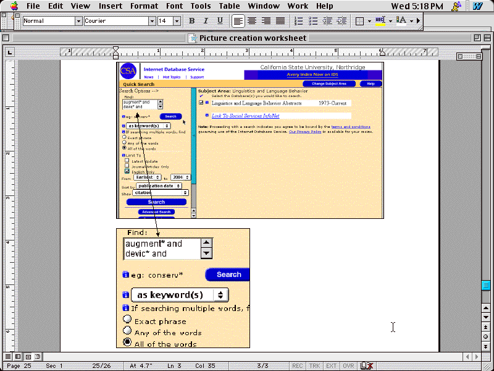Click the blue vertical scrollbar thumb
Viewport: 494px width, 371px height.
[485, 285]
